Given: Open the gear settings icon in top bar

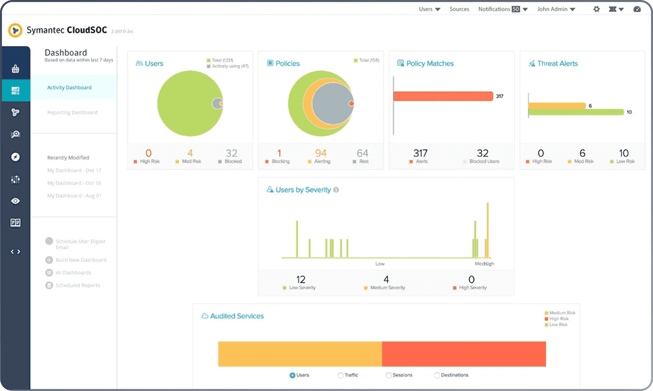Looking at the screenshot, I should [x=596, y=9].
